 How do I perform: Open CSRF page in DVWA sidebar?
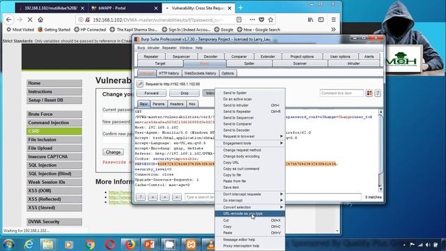pyautogui.click(x=54, y=131)
